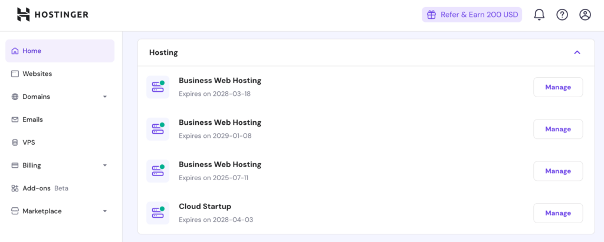
Task: Click Refer & Earn 200 USD button
Action: pyautogui.click(x=472, y=15)
